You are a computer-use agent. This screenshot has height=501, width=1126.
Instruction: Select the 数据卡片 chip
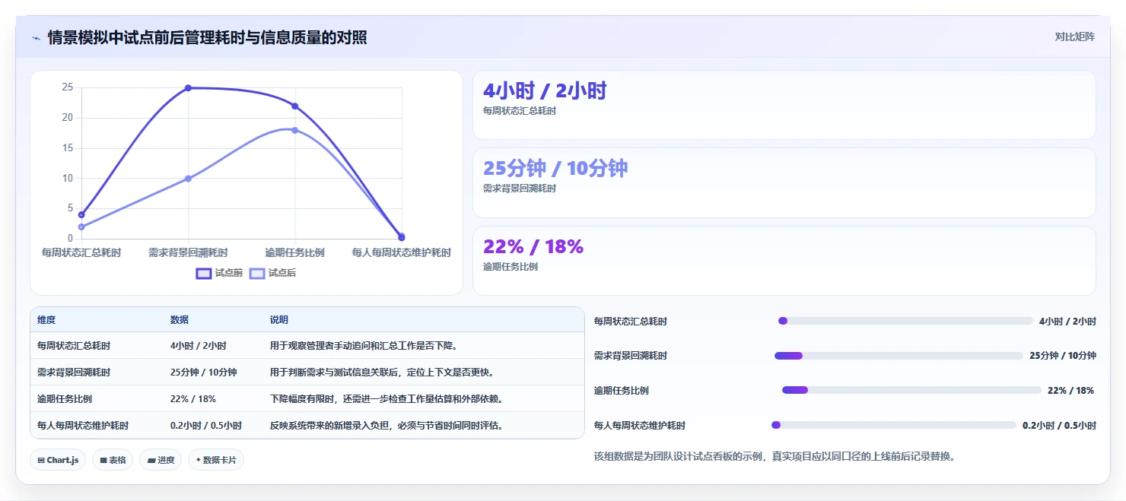click(x=216, y=460)
